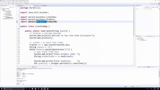Viewport: 160px width, 90px height.
Task: Click the Activate link in Task List
Action: coord(150,9)
